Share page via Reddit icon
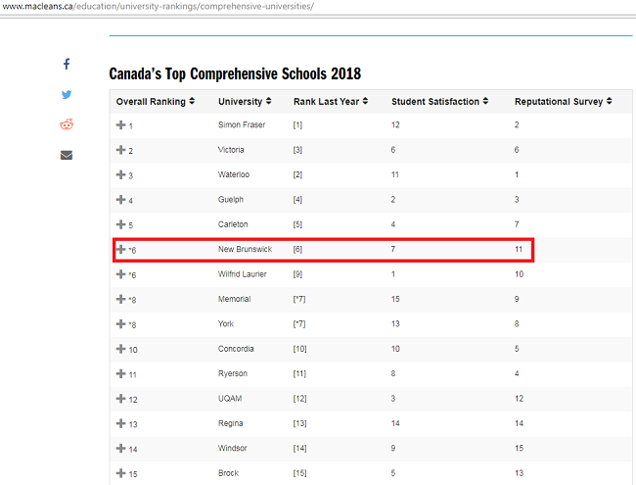636x485 pixels. [x=67, y=124]
